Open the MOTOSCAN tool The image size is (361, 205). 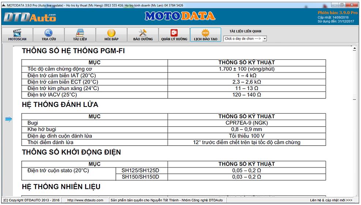point(17,34)
